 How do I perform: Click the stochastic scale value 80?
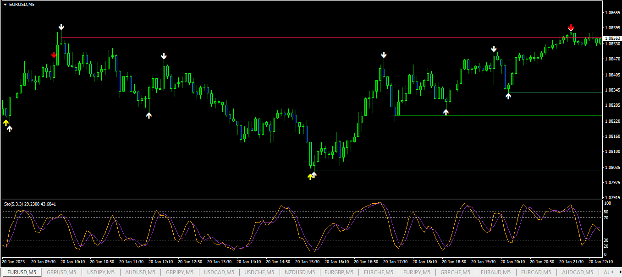(x=606, y=212)
